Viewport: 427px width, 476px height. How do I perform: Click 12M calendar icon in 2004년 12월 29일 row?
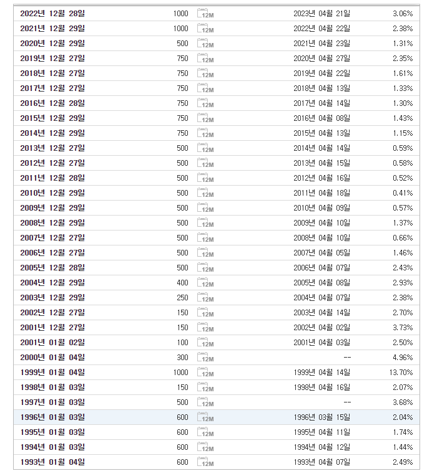205,283
